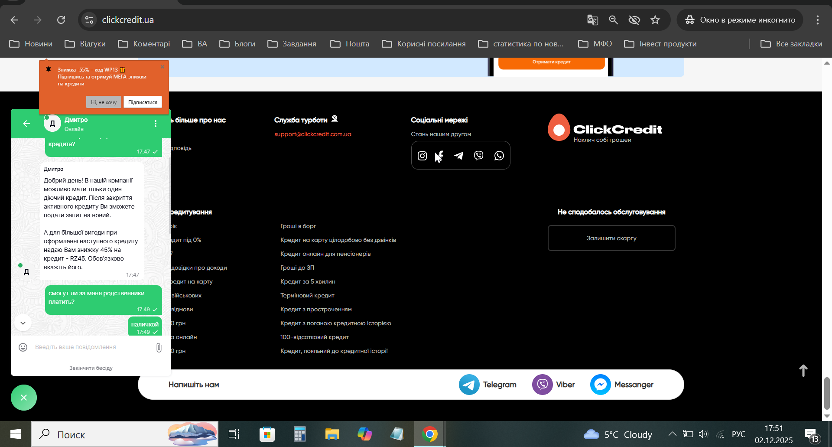Click Закінчити бесіду to end chat
Screen dimensions: 832x447
pyautogui.click(x=91, y=368)
